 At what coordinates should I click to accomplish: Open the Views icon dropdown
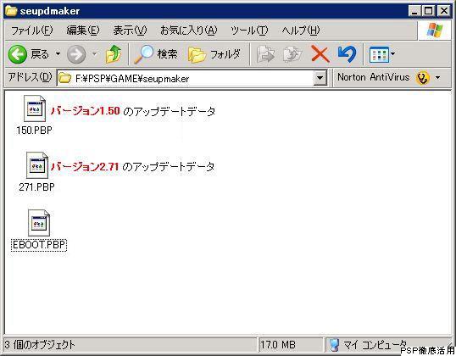(382, 54)
